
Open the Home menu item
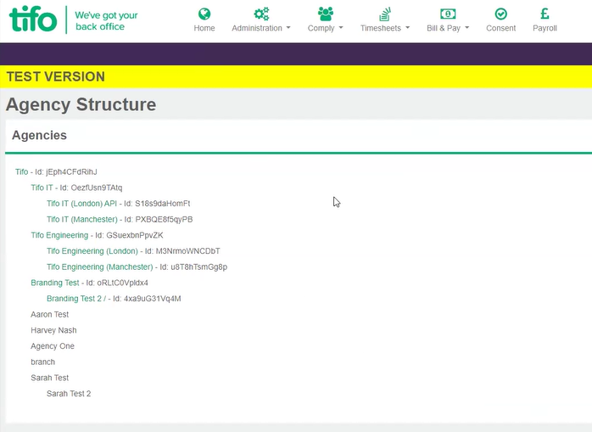pos(204,28)
